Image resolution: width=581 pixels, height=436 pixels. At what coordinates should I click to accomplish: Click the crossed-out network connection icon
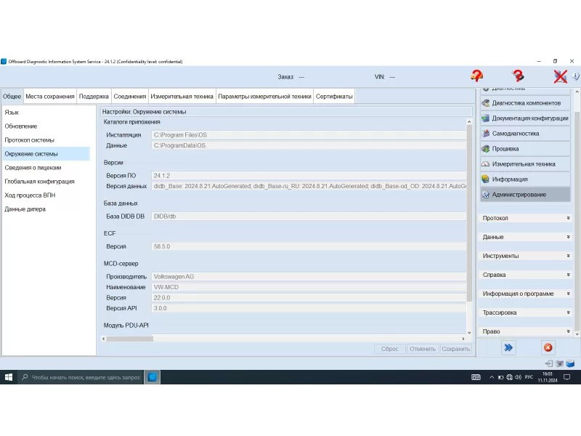pyautogui.click(x=560, y=76)
